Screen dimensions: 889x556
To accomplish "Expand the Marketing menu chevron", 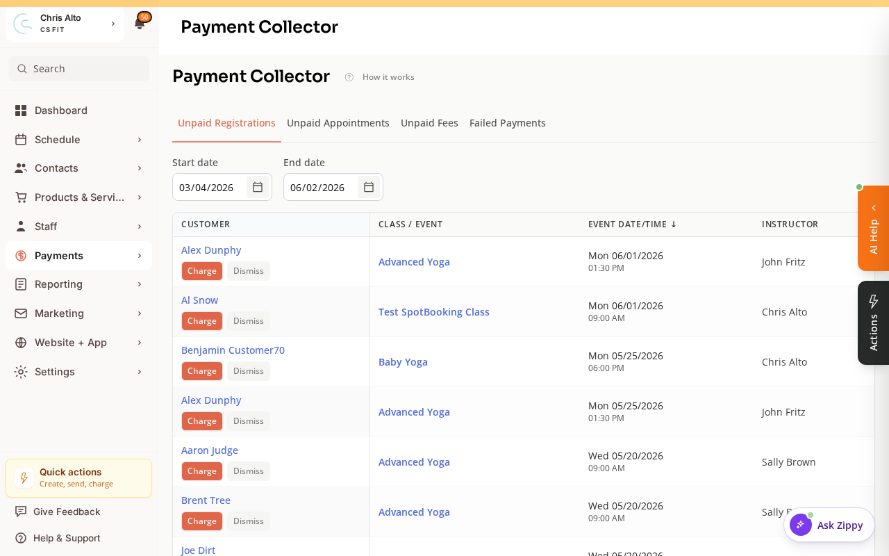I will (140, 313).
